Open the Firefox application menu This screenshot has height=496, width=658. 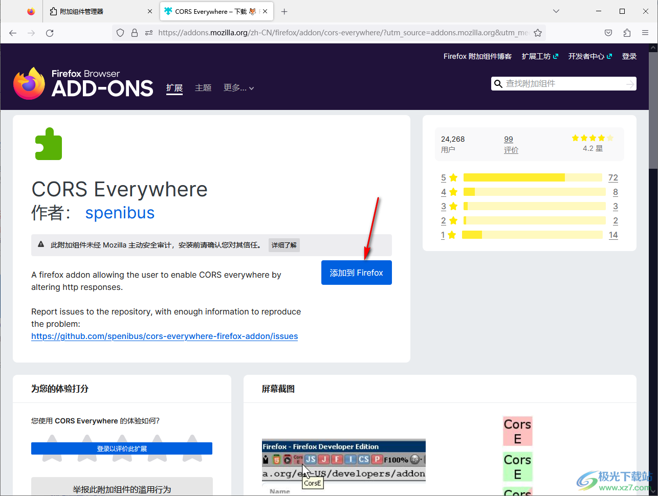[x=645, y=33]
